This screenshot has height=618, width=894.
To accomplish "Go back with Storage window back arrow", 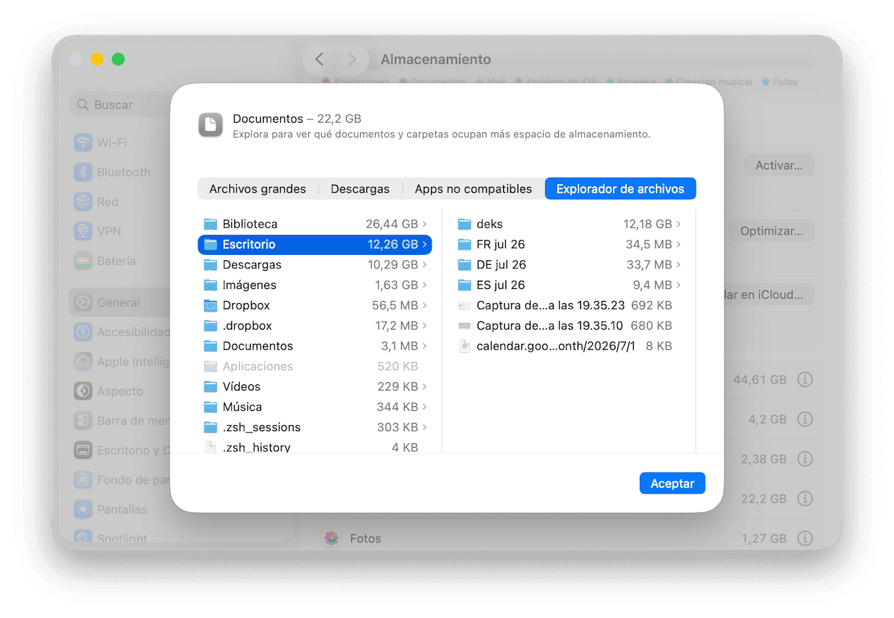I will click(320, 59).
